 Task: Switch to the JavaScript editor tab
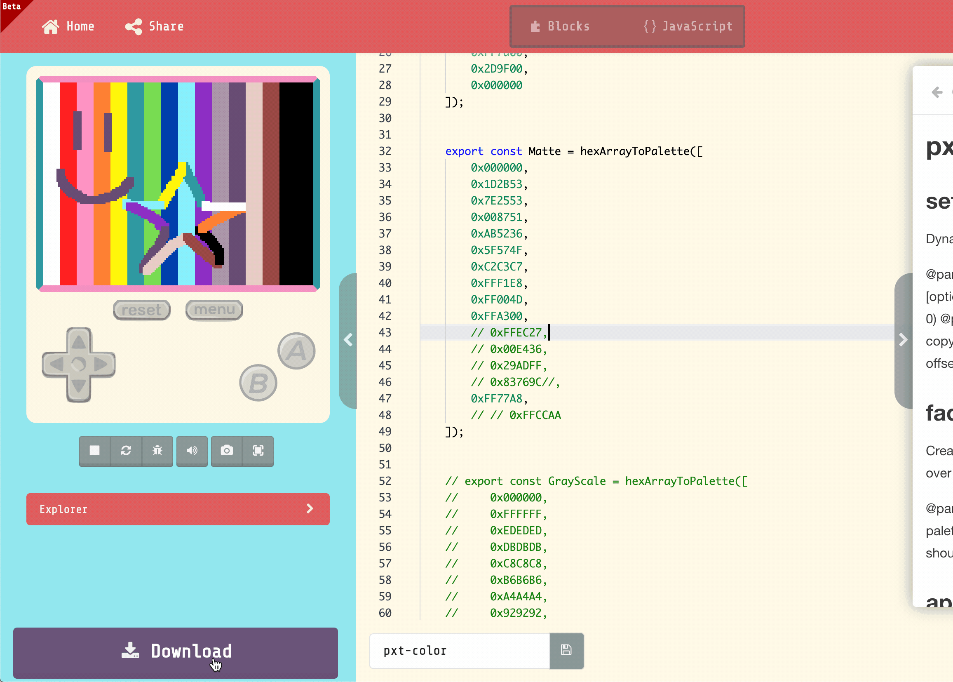[x=688, y=26]
